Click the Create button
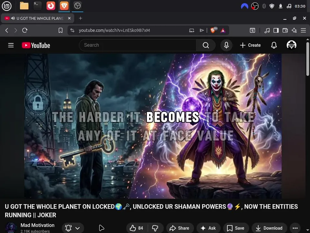This screenshot has width=310, height=233. click(250, 45)
